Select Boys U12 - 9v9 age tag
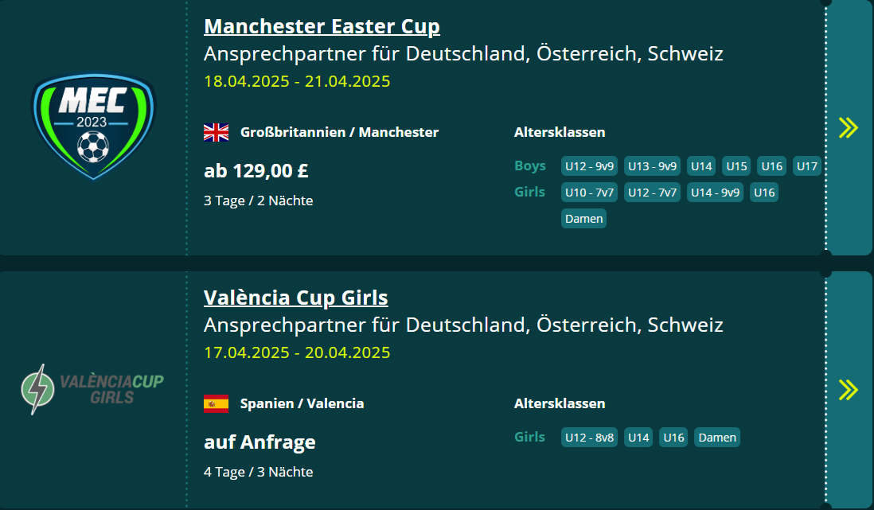Viewport: 874px width, 510px height. pos(589,166)
